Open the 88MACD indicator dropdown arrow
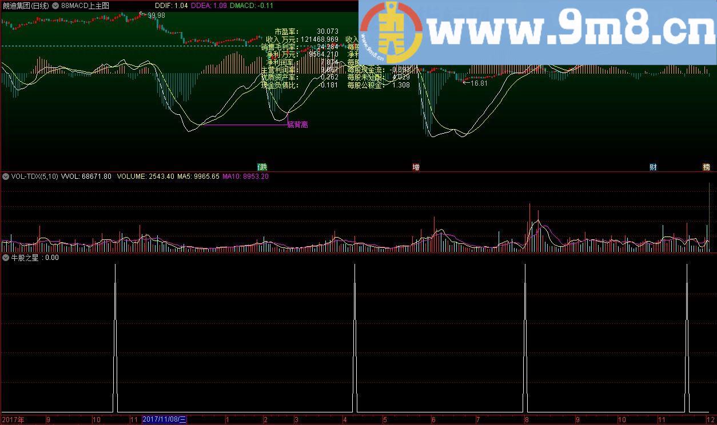 pos(55,6)
